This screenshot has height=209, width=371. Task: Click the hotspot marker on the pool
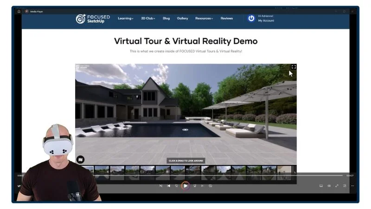[x=185, y=130]
